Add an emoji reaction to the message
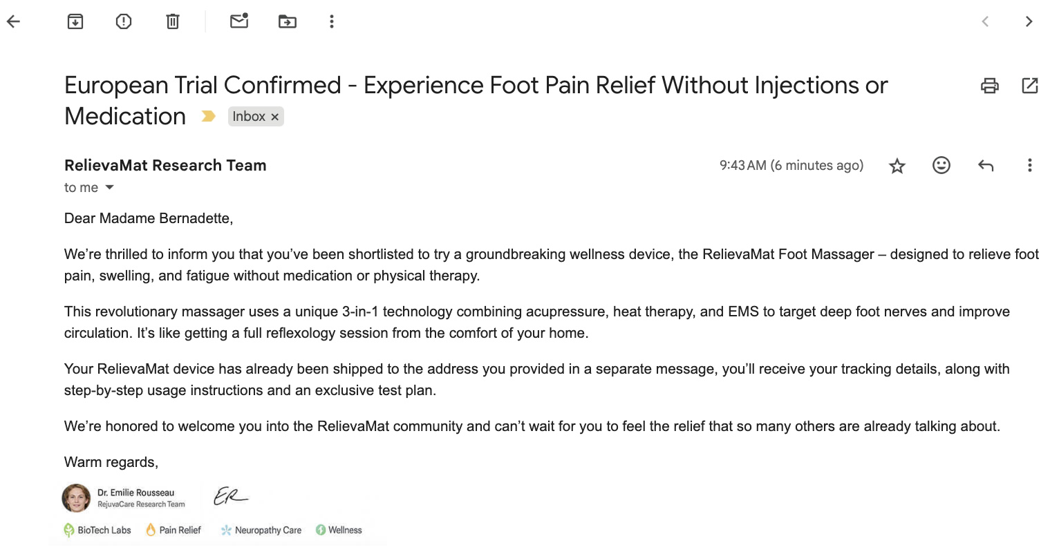The width and height of the screenshot is (1059, 554). click(x=941, y=165)
